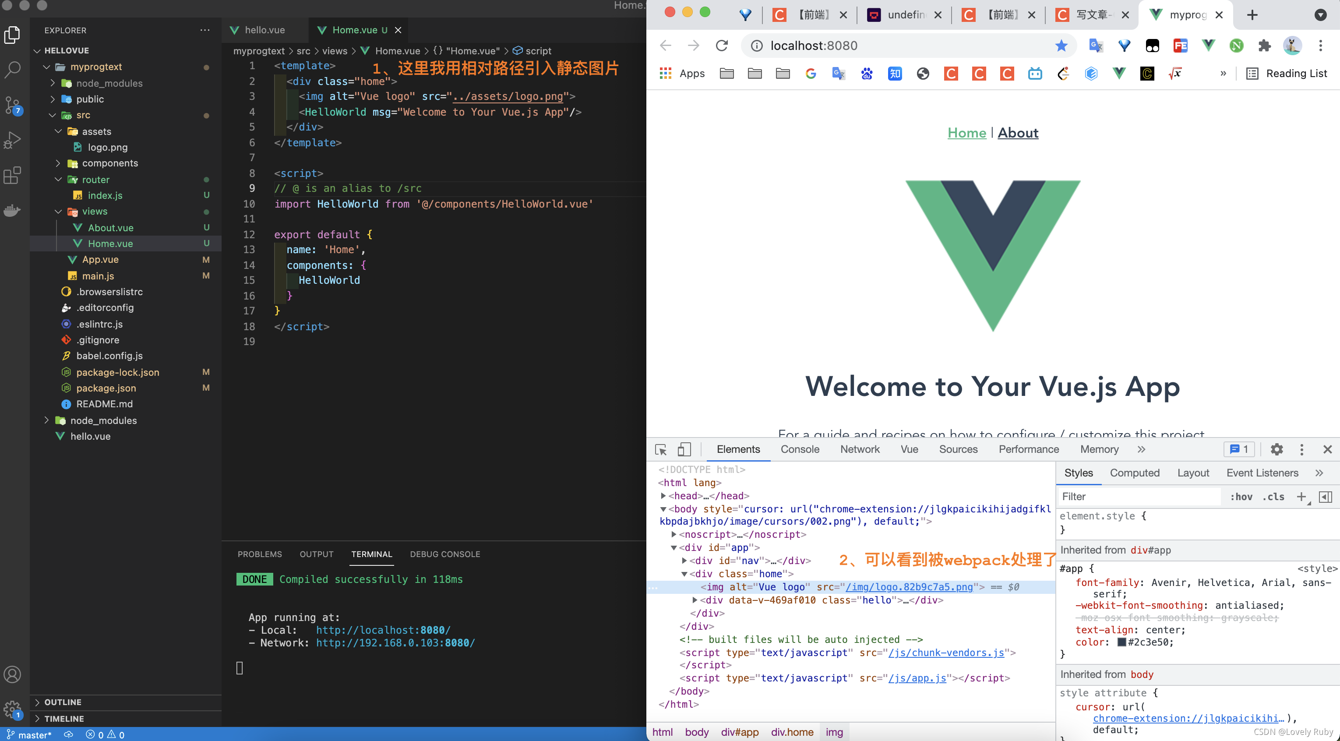Image resolution: width=1340 pixels, height=741 pixels.
Task: Bookmark page with the star icon
Action: tap(1061, 46)
